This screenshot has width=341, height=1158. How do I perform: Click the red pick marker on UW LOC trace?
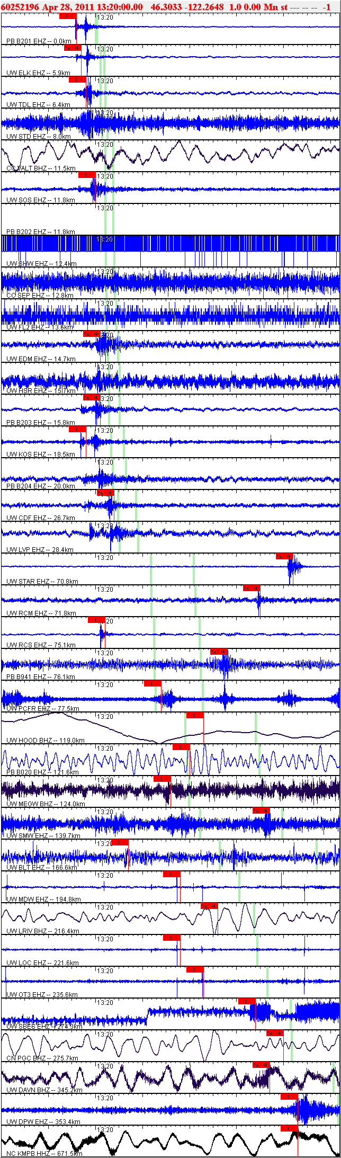point(172,938)
